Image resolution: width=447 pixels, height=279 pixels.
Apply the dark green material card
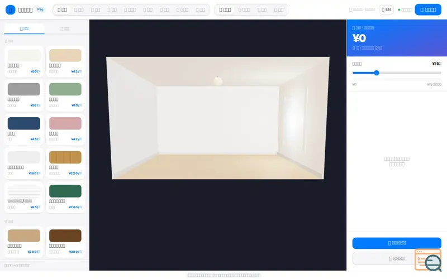pos(65,197)
